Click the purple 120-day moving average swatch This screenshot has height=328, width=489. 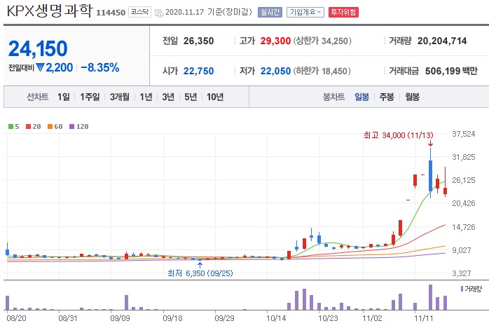[71, 126]
